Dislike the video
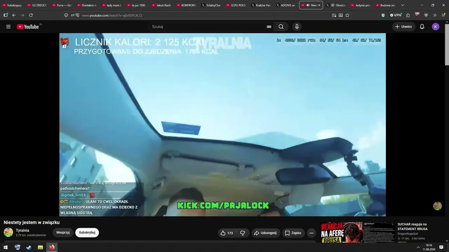The height and width of the screenshot is (252, 449). 242,233
